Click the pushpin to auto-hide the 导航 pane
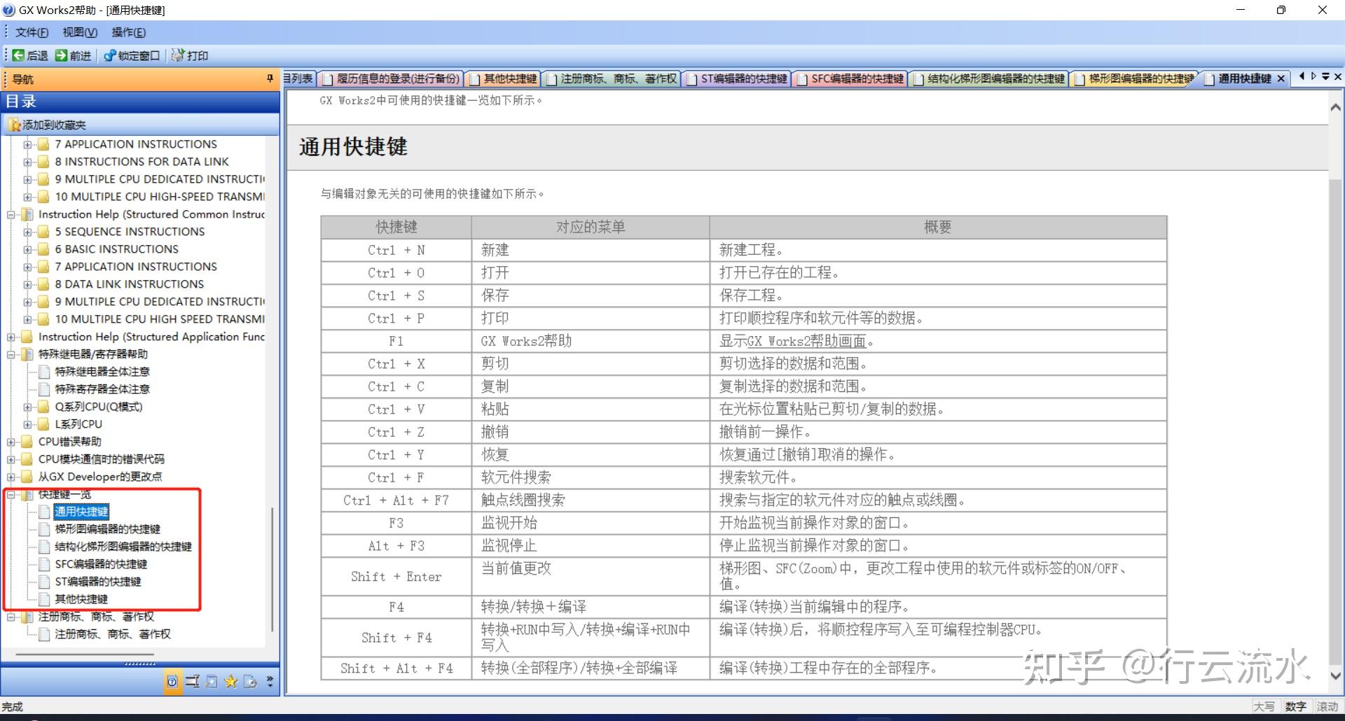Image resolution: width=1345 pixels, height=721 pixels. pos(270,79)
